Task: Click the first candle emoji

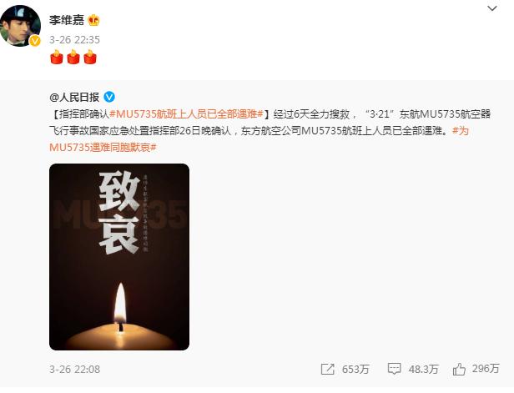Action: pyautogui.click(x=57, y=57)
